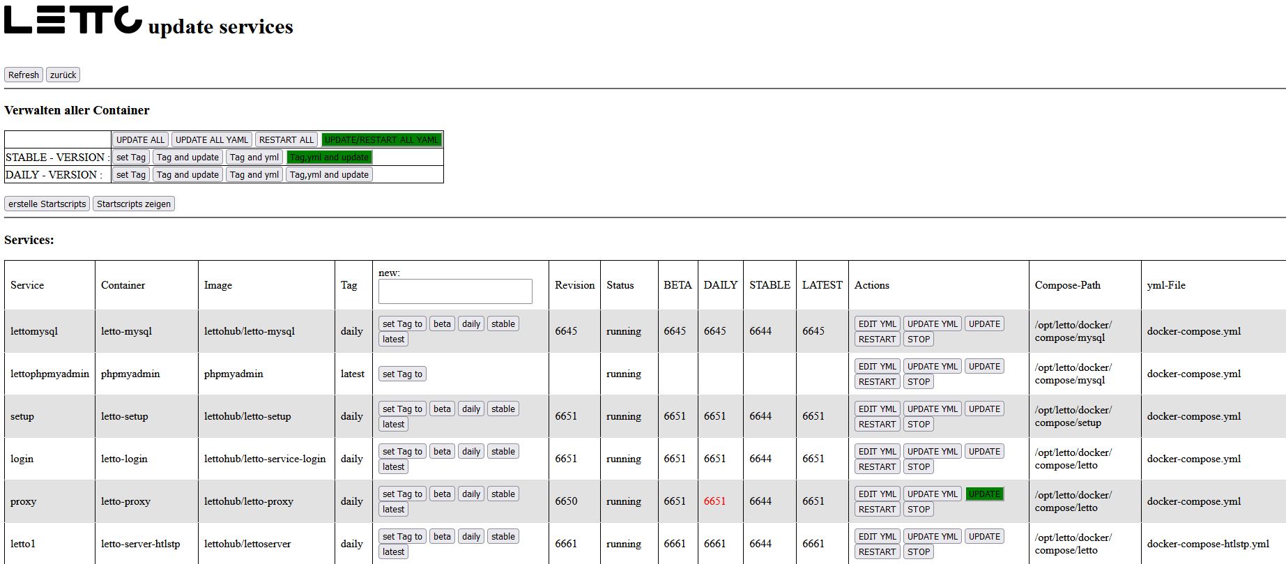
Task: Click the Refresh button
Action: pos(24,75)
